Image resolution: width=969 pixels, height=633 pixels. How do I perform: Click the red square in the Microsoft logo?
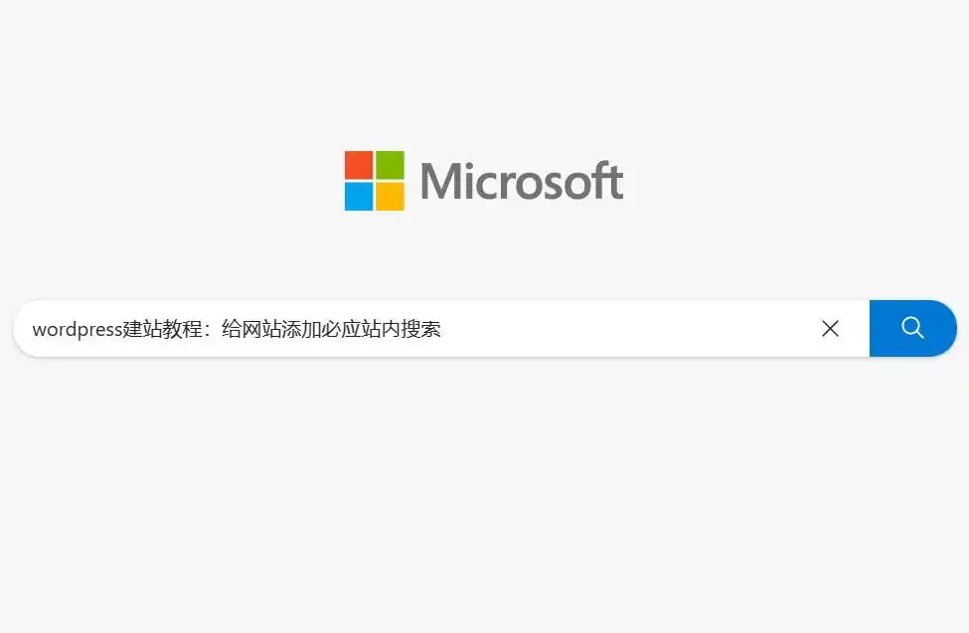pyautogui.click(x=359, y=165)
